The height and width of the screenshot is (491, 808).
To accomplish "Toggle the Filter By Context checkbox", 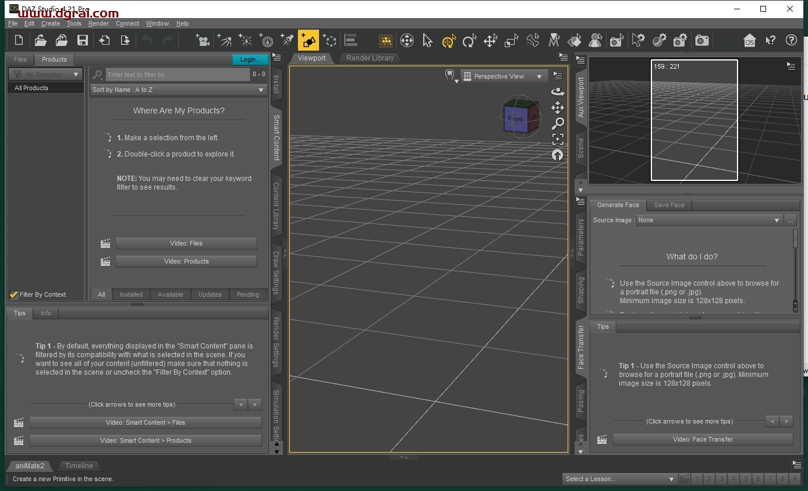I will pos(14,294).
